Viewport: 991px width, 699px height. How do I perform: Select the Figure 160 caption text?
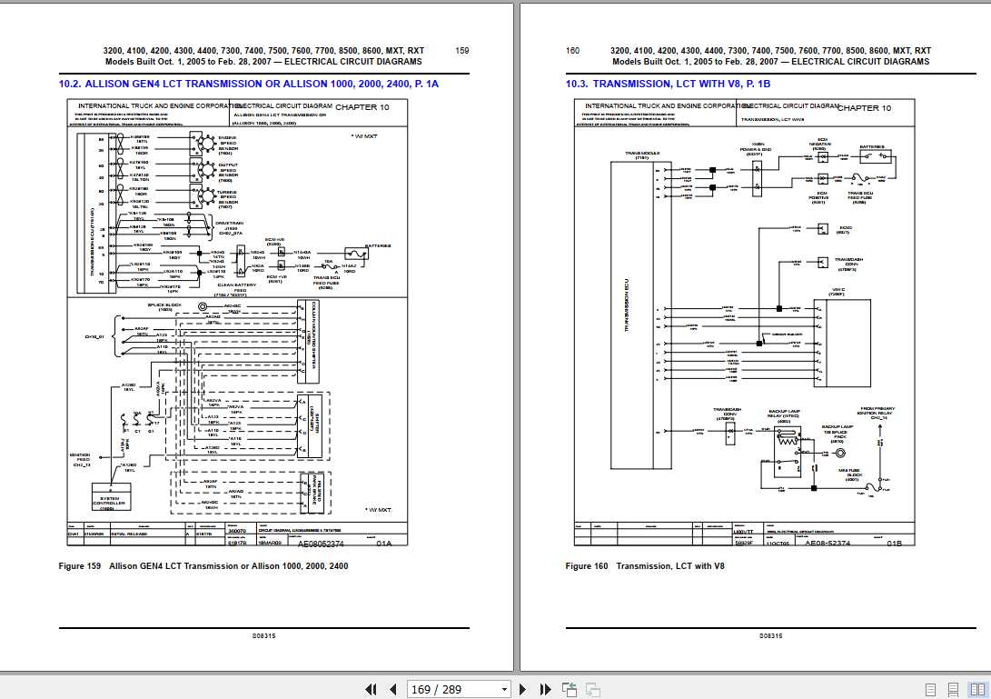[x=646, y=564]
